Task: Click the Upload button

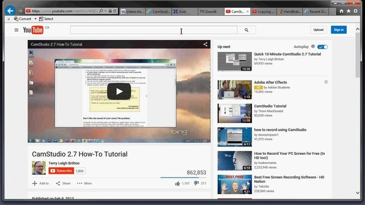Action: (x=318, y=30)
